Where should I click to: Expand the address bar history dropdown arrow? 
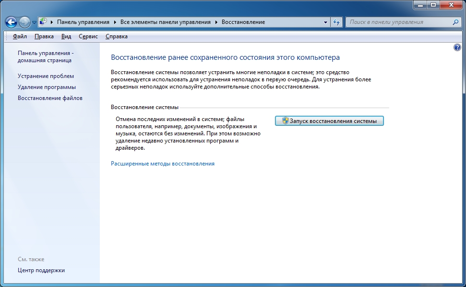point(325,22)
